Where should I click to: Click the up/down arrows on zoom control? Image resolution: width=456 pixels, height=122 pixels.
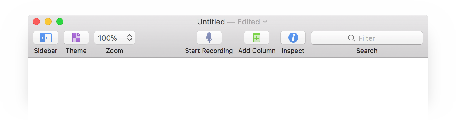(x=130, y=38)
